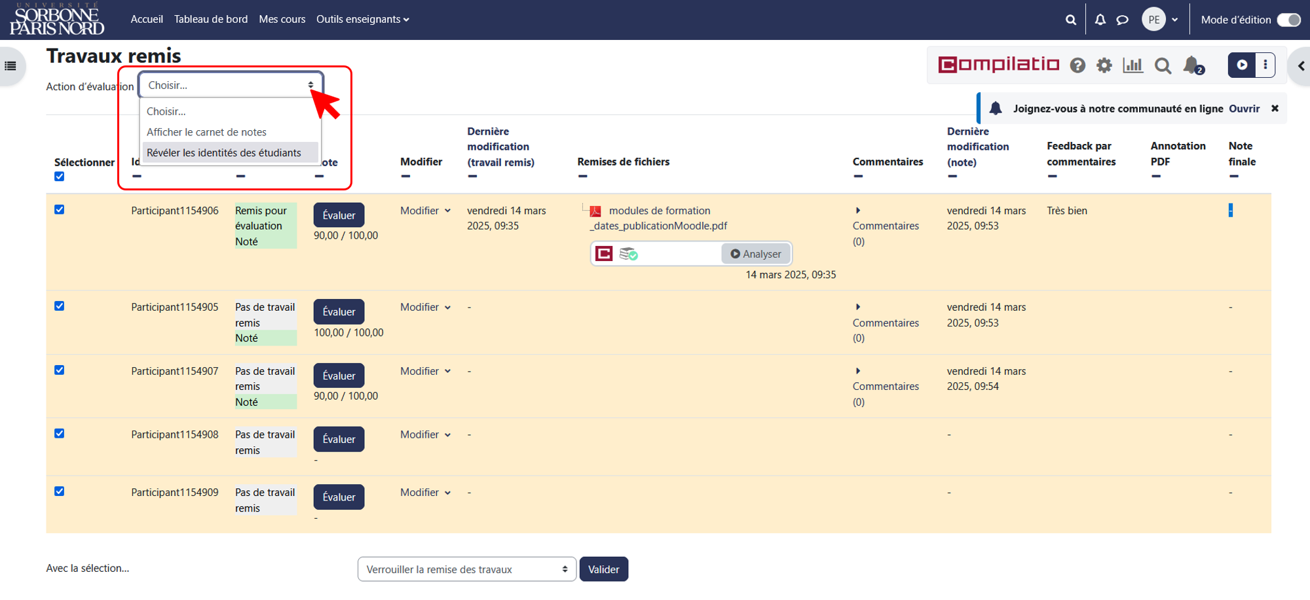
Task: Click the Compilatio start analysis play button
Action: click(x=1242, y=65)
